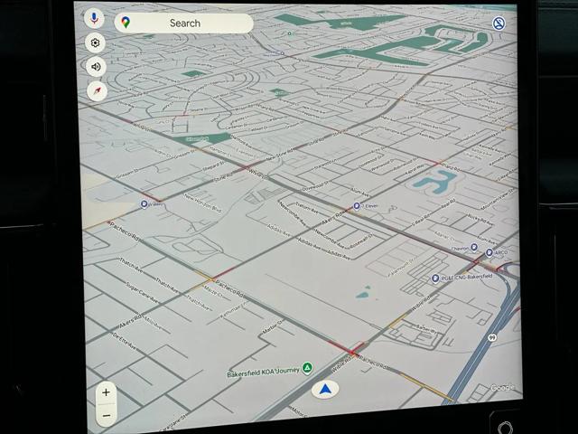Open map settings via the gear icon
This screenshot has height=434, width=578.
tap(95, 42)
